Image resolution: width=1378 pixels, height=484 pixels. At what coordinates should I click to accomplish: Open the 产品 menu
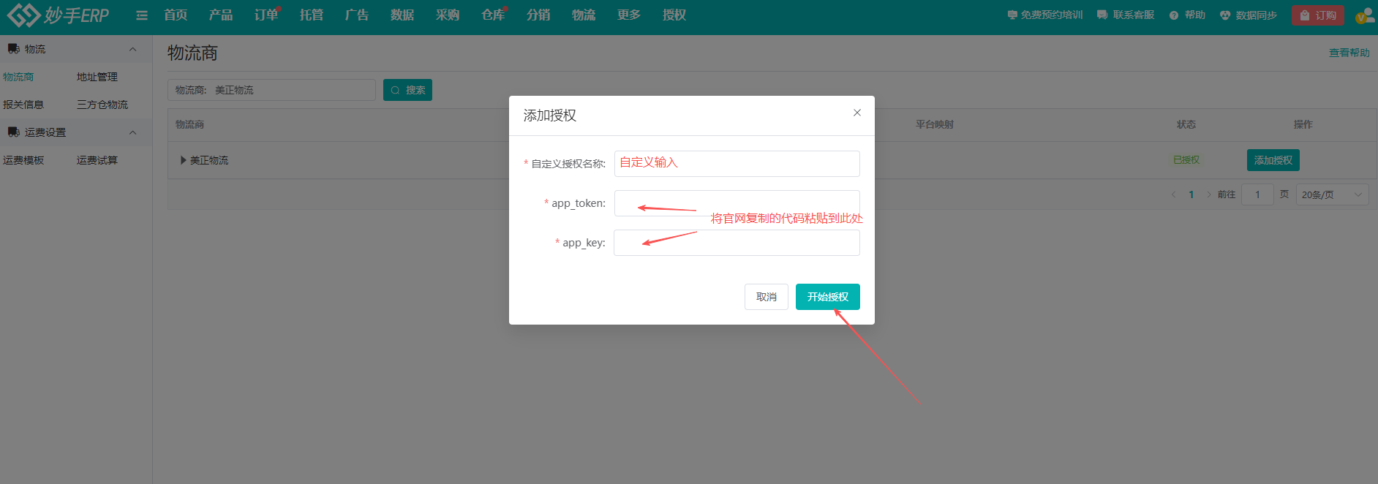pyautogui.click(x=221, y=15)
